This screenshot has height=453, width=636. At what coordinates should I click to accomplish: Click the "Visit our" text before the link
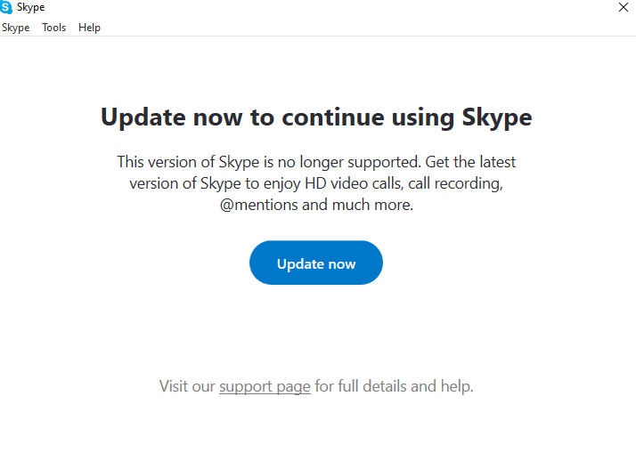pyautogui.click(x=187, y=386)
